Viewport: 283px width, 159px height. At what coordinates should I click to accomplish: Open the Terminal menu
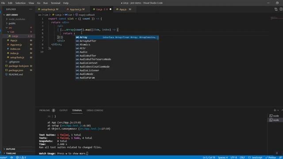55,3
